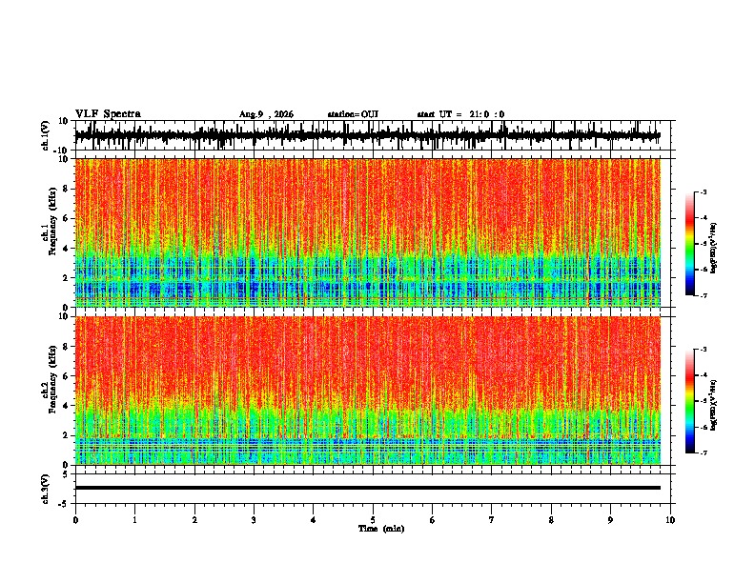Screen dimensions: 755x583
Task: Click the 'station=OUJ' label
Action: tap(353, 114)
